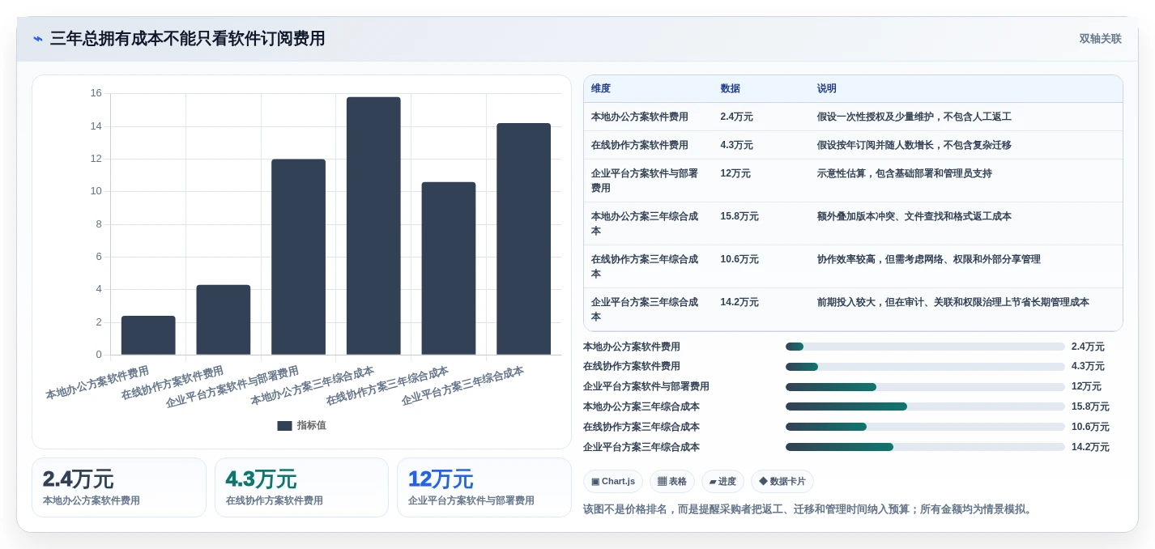
Task: Click progress bar for 在线协作方案软件费用
Action: coord(925,367)
